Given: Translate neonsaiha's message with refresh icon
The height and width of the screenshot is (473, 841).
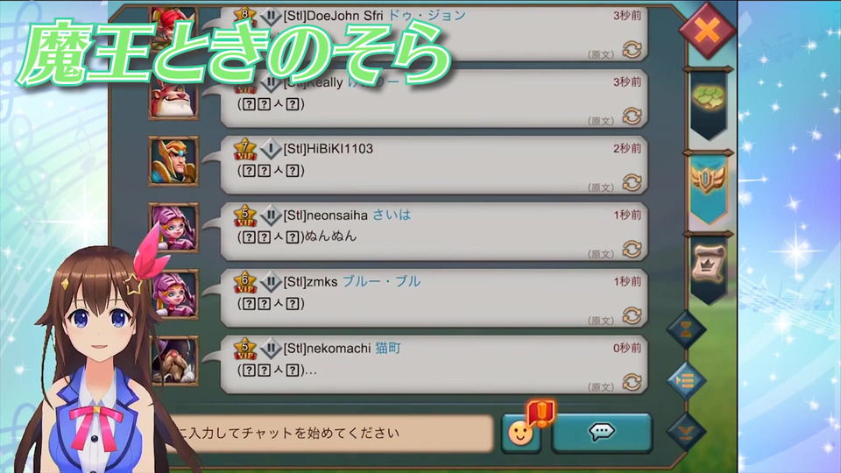Looking at the screenshot, I should [632, 250].
